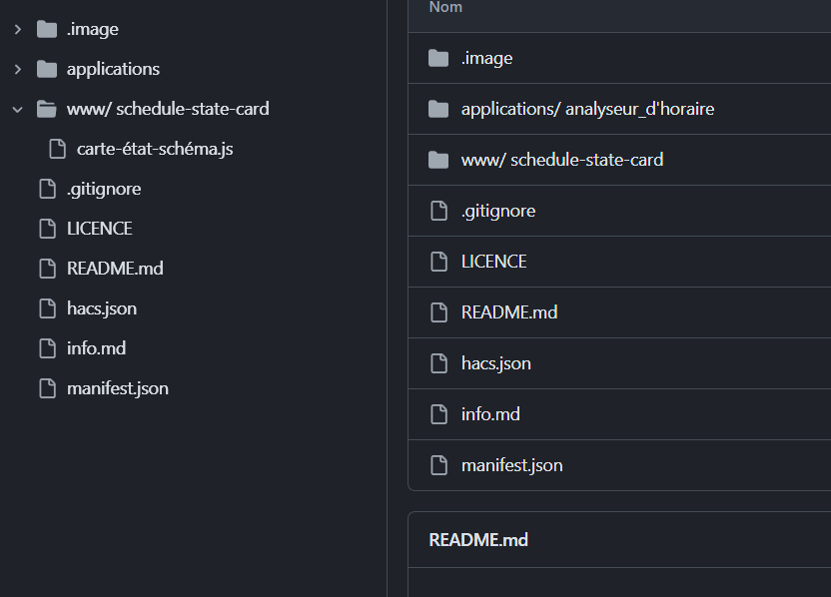Viewport: 831px width, 597px height.
Task: Open the www/ schedule-state-card folder in file list
Action: (x=561, y=160)
